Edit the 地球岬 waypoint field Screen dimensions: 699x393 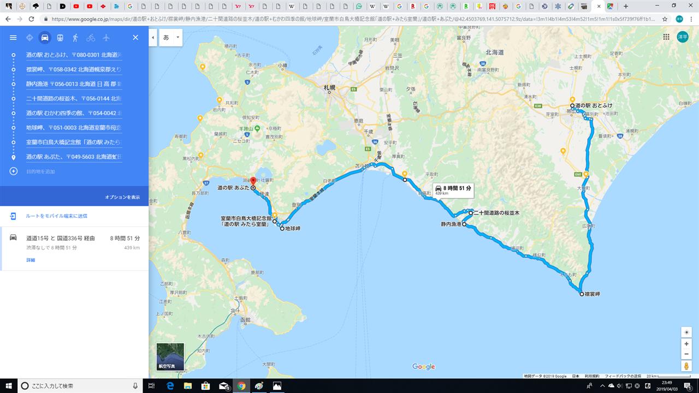(74, 128)
